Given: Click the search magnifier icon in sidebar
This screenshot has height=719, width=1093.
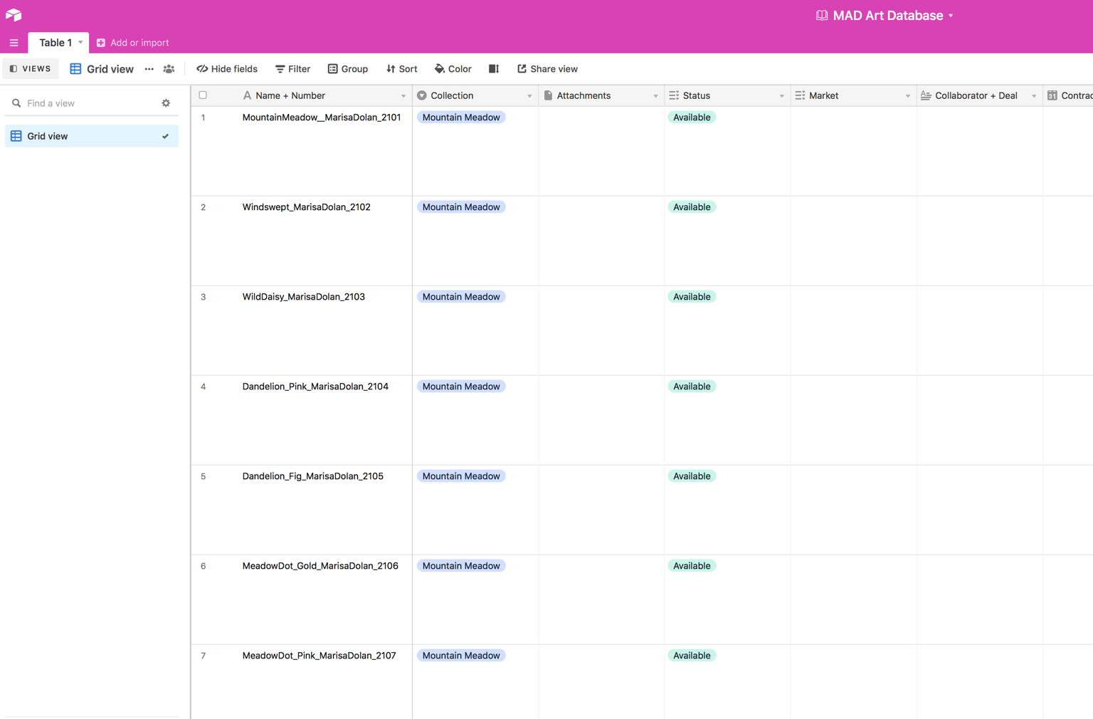Looking at the screenshot, I should point(16,103).
